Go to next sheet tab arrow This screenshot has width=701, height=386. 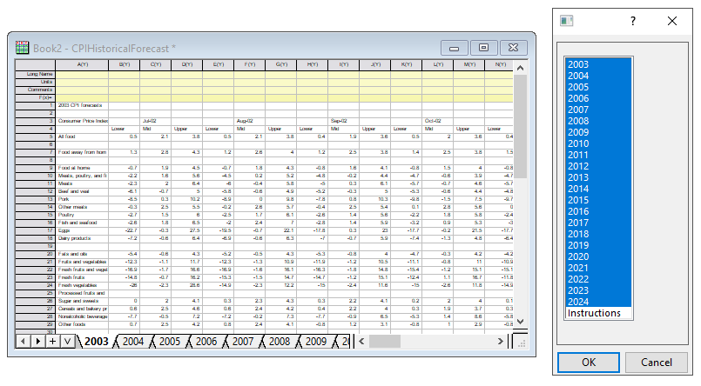pos(38,342)
